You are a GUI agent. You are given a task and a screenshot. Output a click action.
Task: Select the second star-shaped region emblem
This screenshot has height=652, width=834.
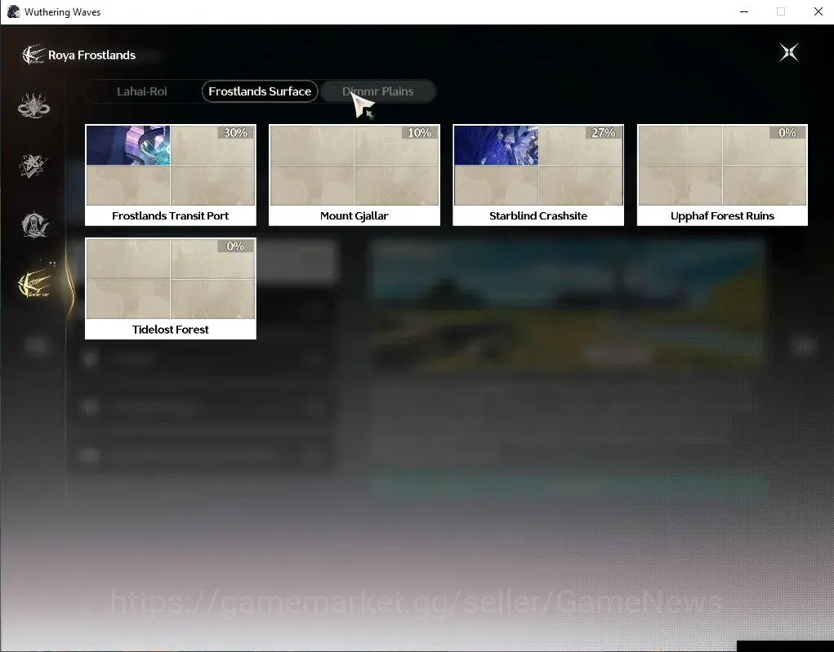point(33,166)
